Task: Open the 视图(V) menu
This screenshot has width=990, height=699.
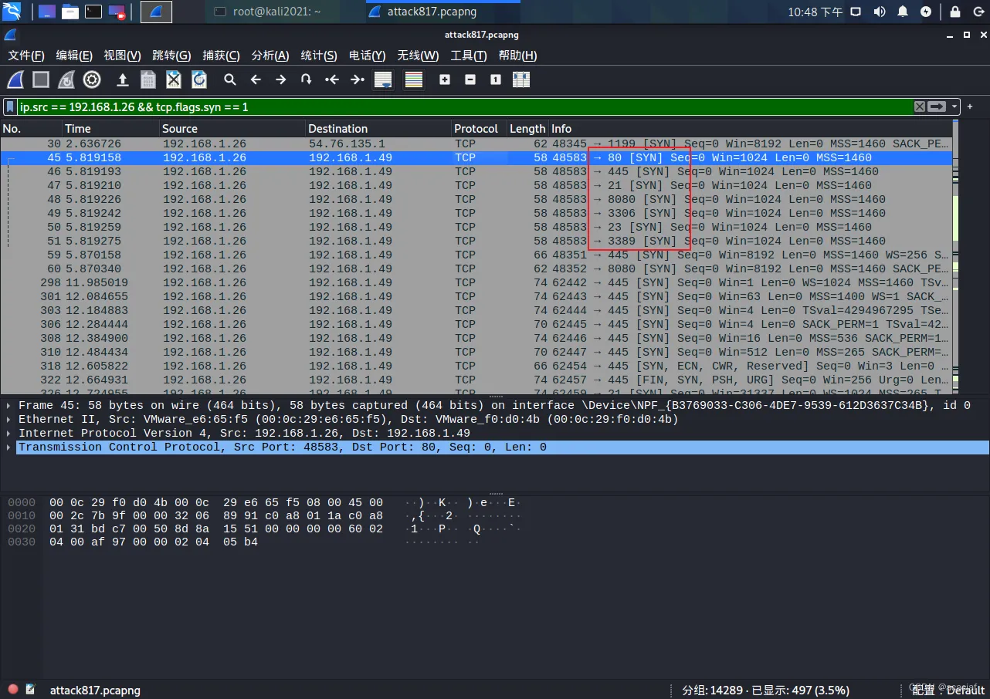Action: pos(122,56)
